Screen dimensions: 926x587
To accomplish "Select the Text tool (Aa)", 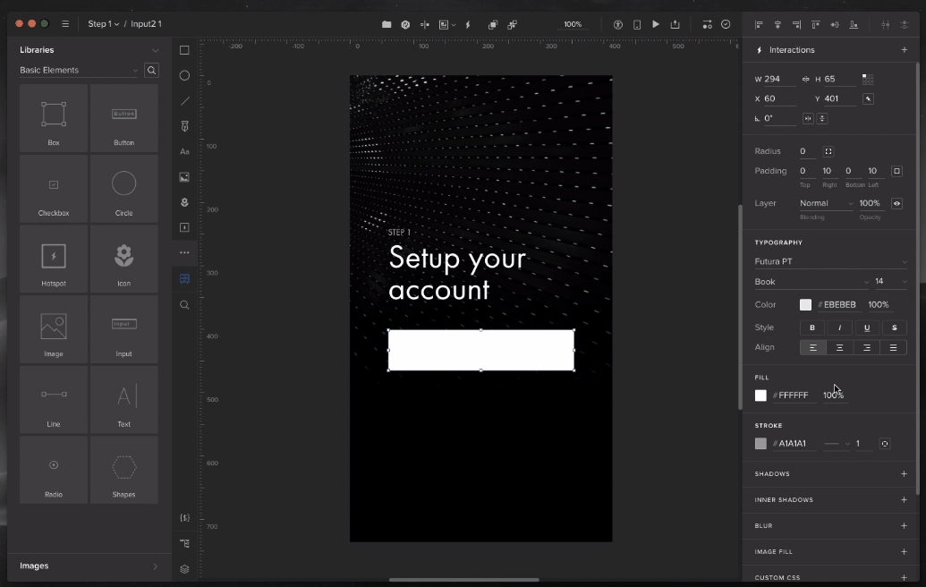I will tap(184, 151).
